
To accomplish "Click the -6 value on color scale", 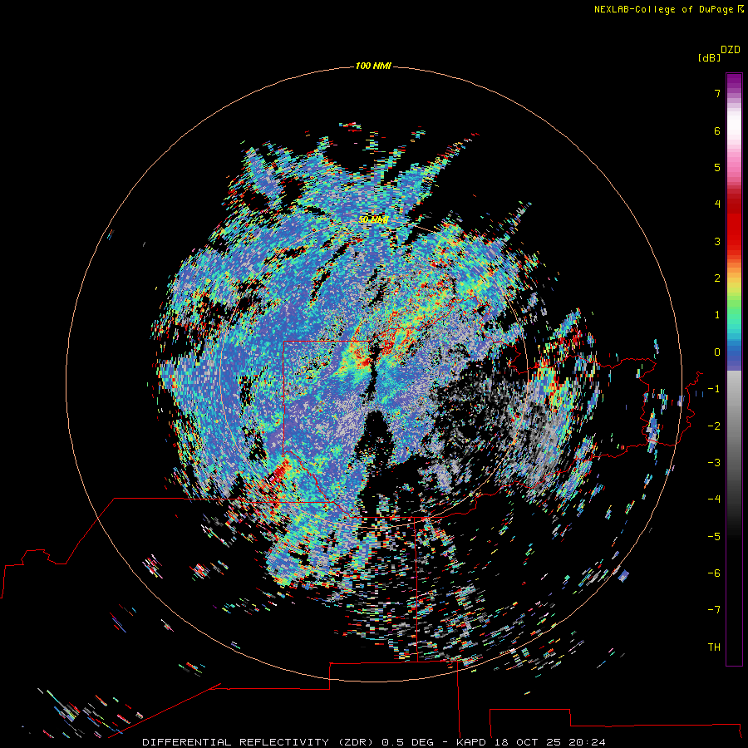I will (714, 573).
